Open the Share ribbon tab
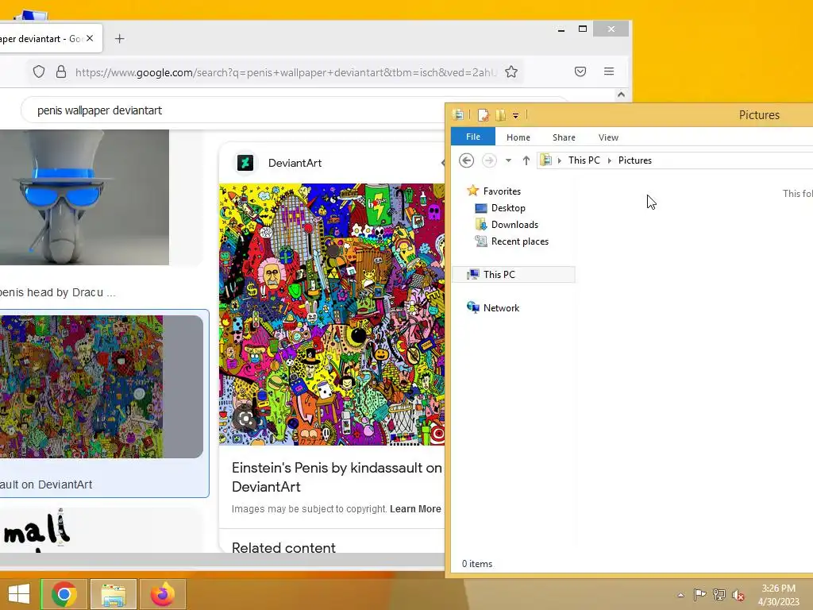813x610 pixels. click(x=564, y=137)
